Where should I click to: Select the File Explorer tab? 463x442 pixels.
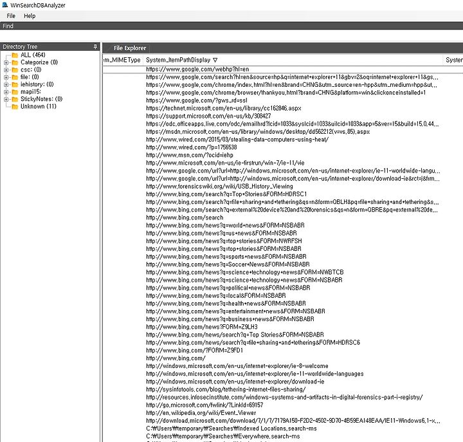click(130, 48)
